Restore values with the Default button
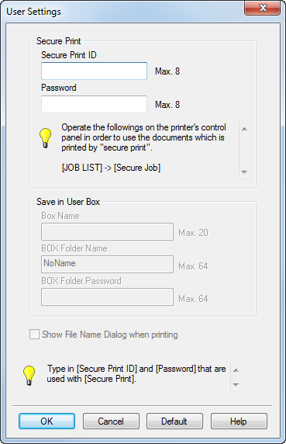The width and height of the screenshot is (286, 444). pyautogui.click(x=174, y=421)
